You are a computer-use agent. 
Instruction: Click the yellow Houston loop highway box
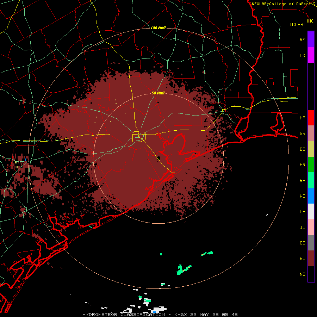coord(139,137)
